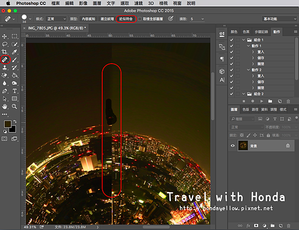The height and width of the screenshot is (230, 299).
Task: Collapse the 組合 1 action set
Action: pos(244,40)
